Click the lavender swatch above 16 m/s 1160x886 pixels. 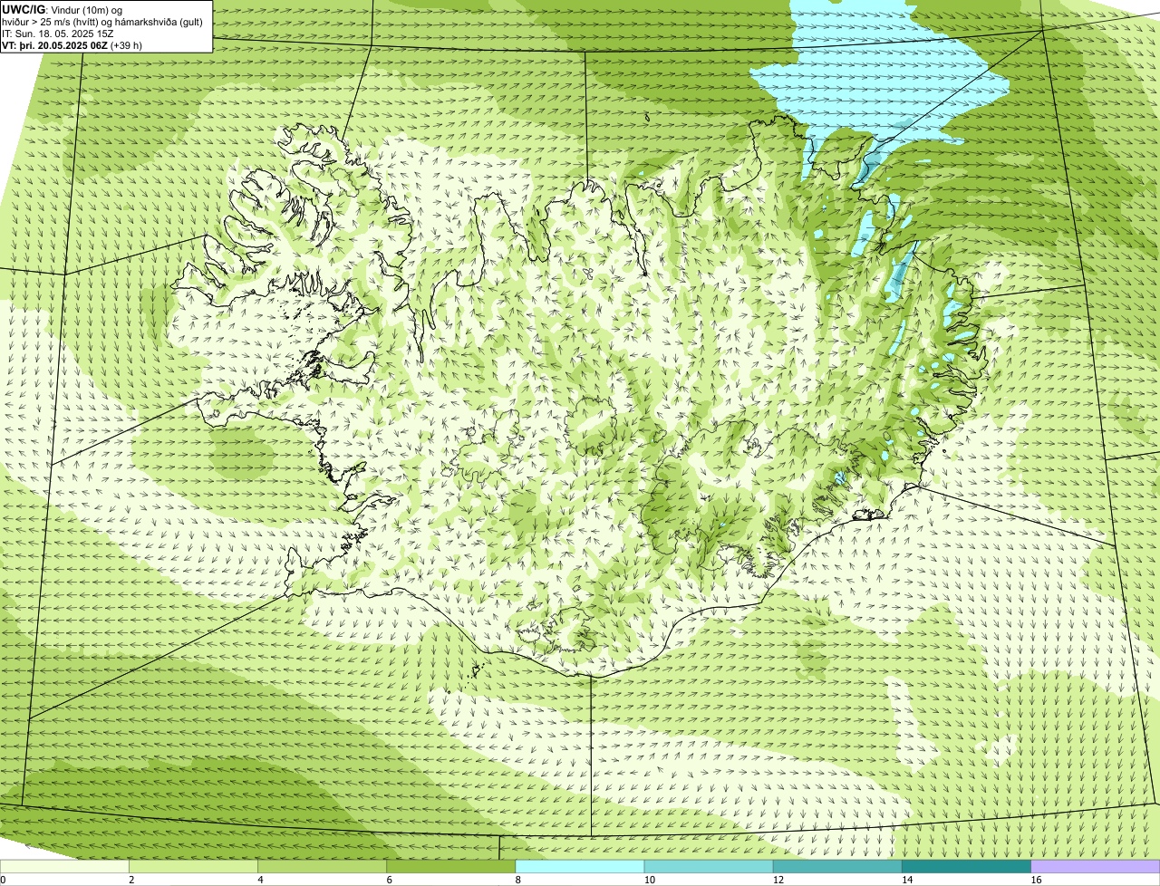[1096, 866]
